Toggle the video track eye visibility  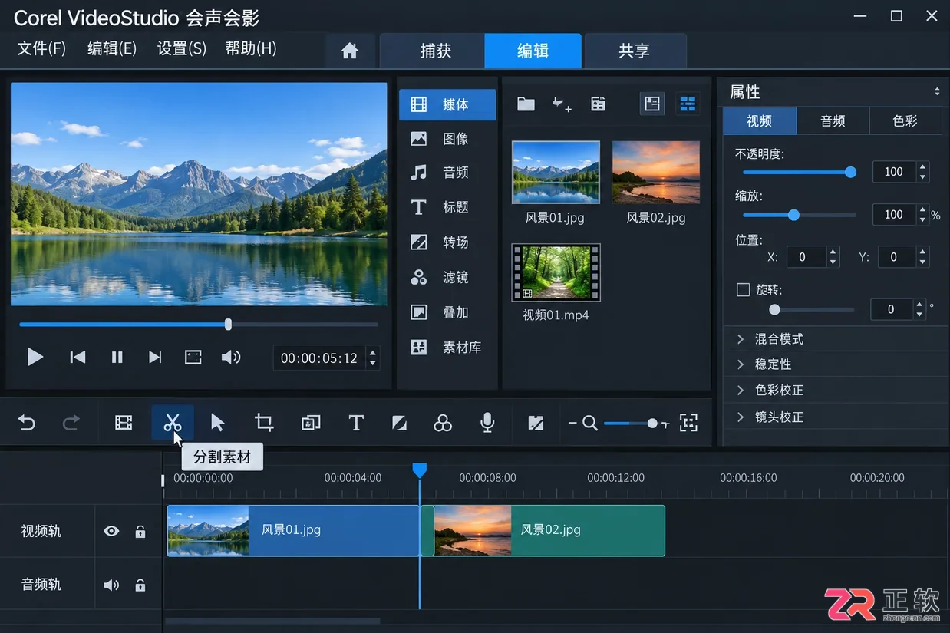tap(112, 531)
